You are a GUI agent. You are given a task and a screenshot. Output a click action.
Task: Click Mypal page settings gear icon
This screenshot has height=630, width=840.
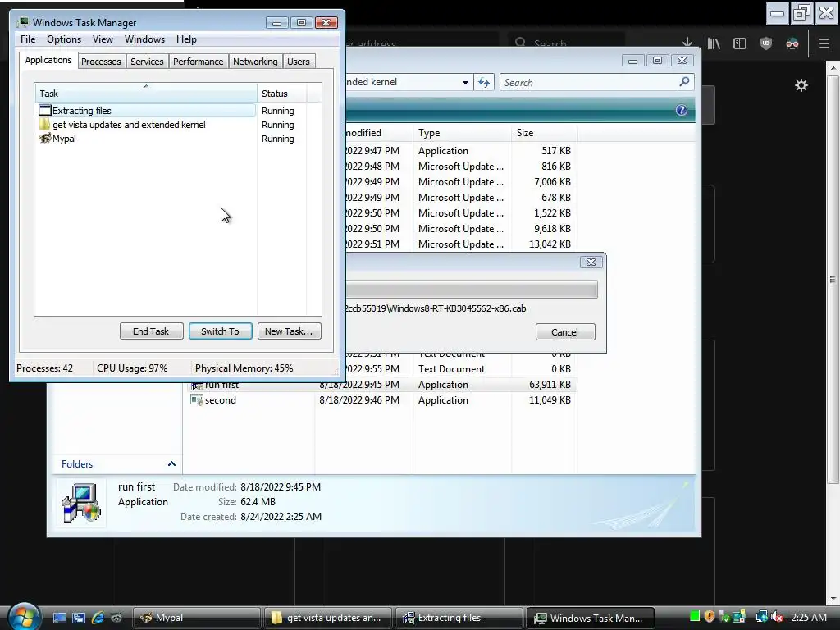pos(801,85)
